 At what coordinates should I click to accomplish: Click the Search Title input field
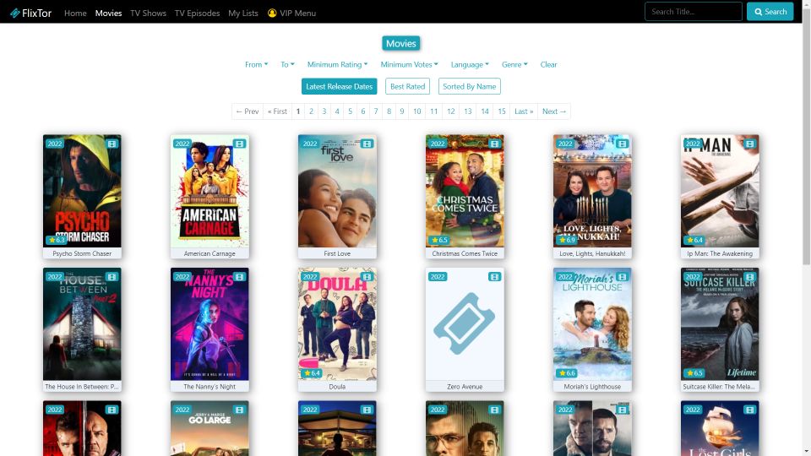point(693,11)
